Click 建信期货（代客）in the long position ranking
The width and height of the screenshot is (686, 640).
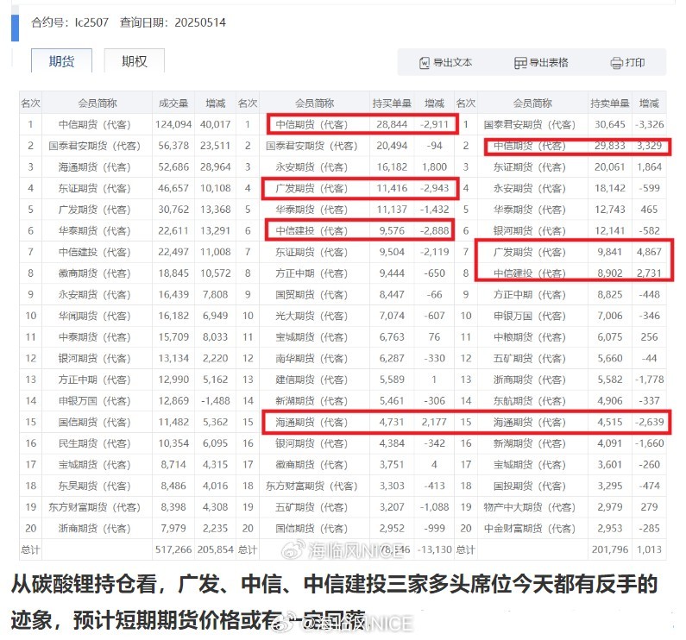click(312, 380)
